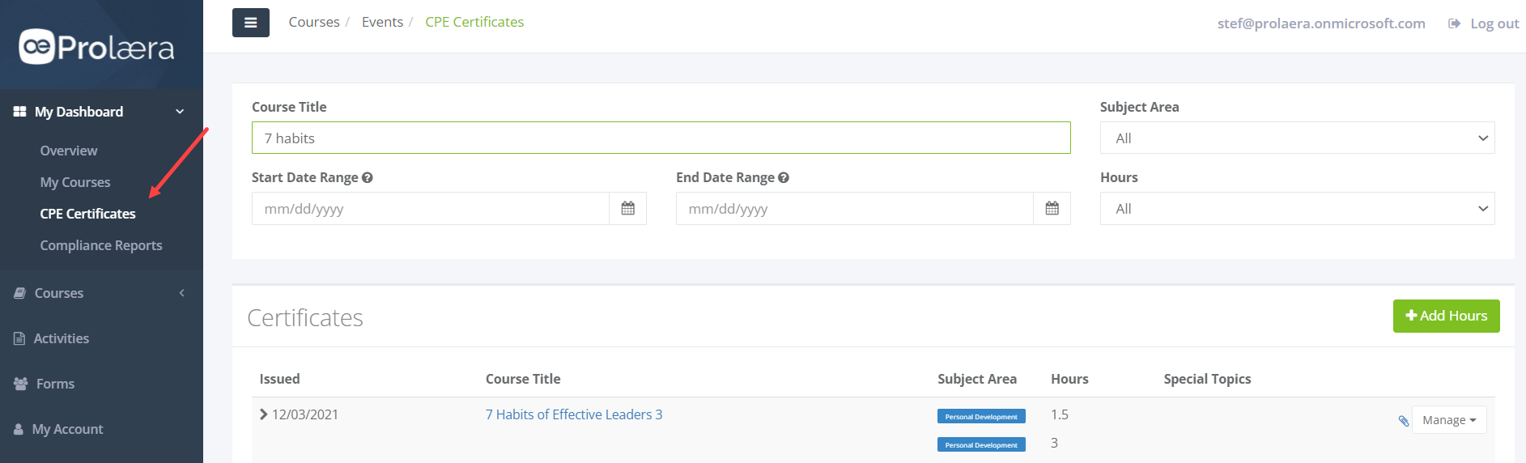The height and width of the screenshot is (463, 1526).
Task: Click the Add Hours button
Action: tap(1446, 316)
